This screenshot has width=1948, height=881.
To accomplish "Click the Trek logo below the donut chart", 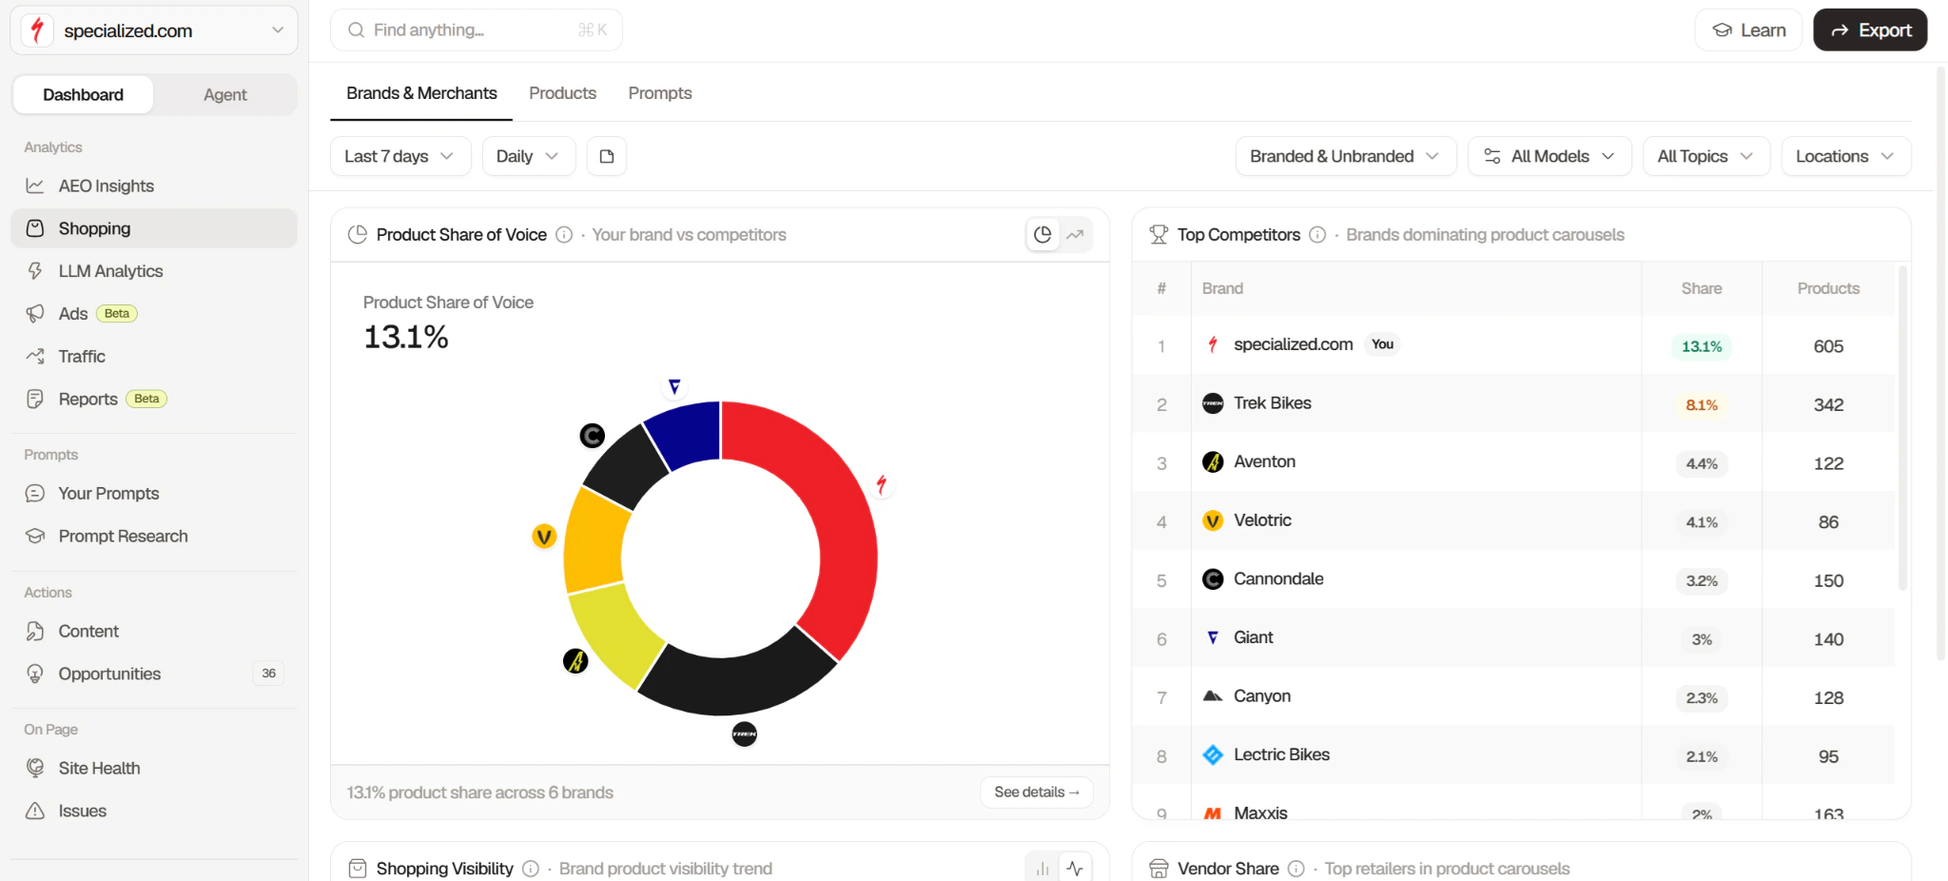I will coord(745,734).
